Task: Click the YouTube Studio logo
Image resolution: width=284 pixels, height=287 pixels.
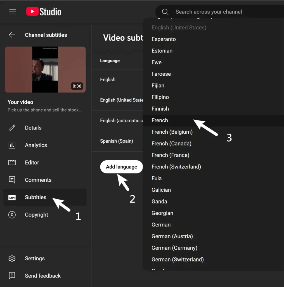Action: [x=44, y=12]
